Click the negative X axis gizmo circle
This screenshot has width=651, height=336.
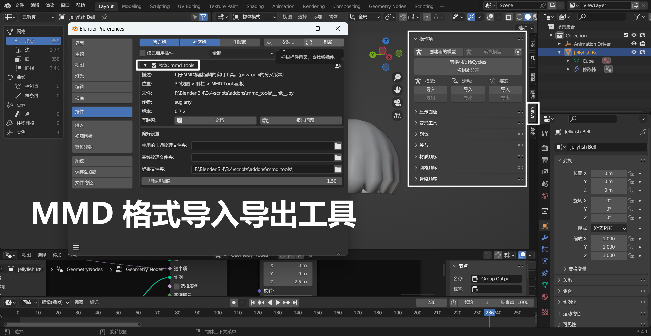pyautogui.click(x=383, y=51)
